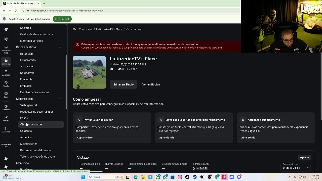Open File Explorer from taskbar
Image resolution: width=322 pixels, height=181 pixels.
(x=143, y=177)
